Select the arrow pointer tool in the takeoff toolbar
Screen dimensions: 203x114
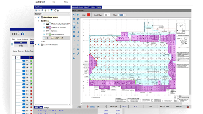[x=74, y=15]
